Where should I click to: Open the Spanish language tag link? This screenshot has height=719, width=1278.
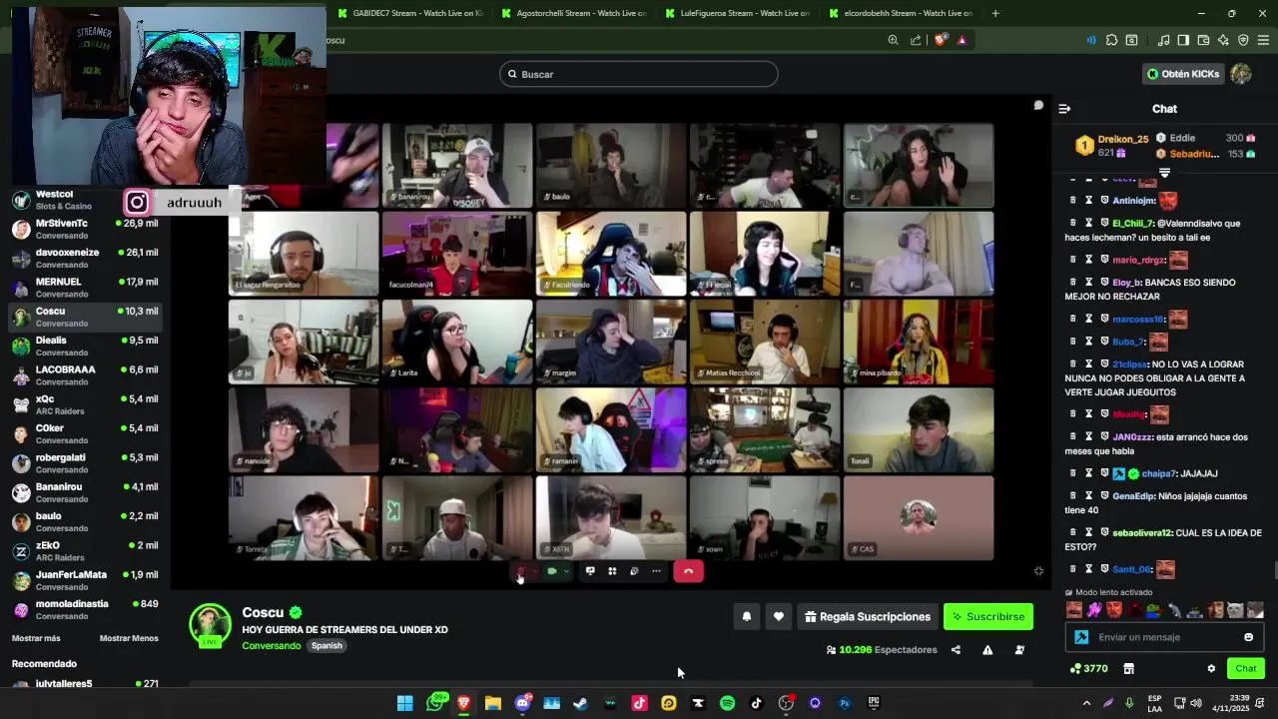pos(326,646)
